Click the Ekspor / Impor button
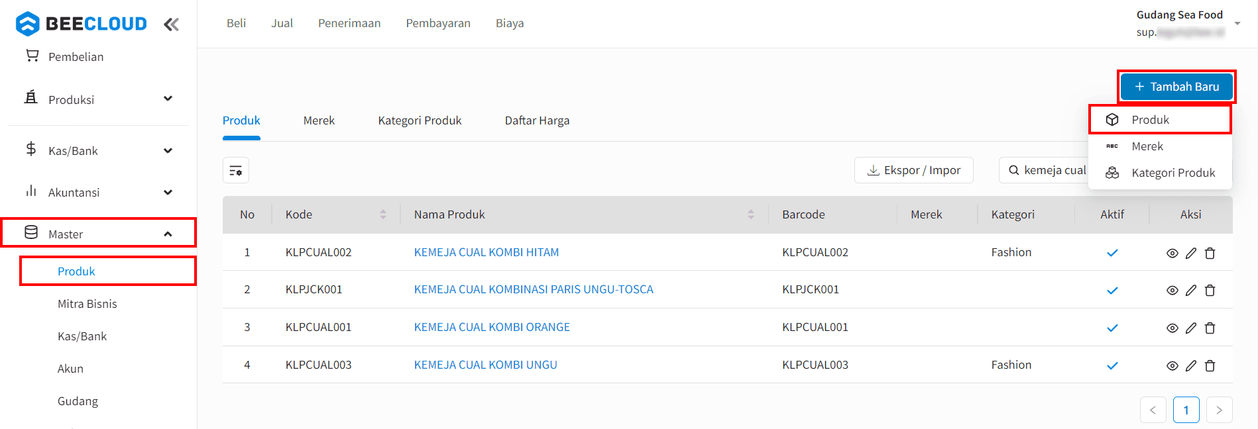Screen dimensions: 1258x429 point(913,170)
